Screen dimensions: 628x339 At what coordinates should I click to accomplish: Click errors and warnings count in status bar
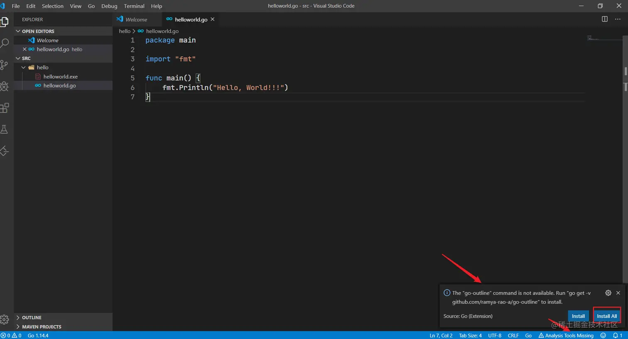pos(11,335)
